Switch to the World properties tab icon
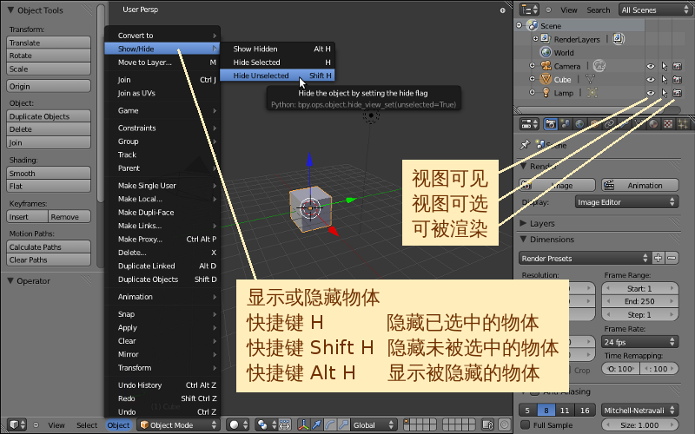This screenshot has height=434, width=695. pos(579,124)
